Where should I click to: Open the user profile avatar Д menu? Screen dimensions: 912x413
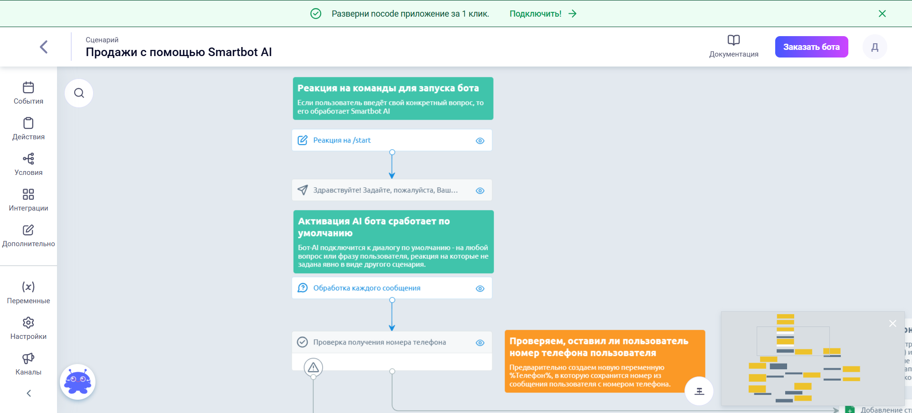[x=874, y=47]
